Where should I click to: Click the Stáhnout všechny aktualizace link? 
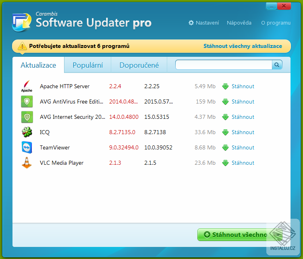[243, 46]
